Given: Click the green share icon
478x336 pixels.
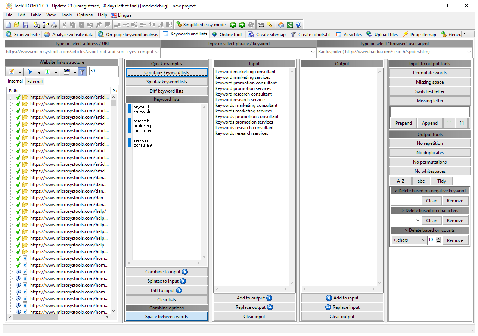Looking at the screenshot, I should pyautogui.click(x=290, y=25).
